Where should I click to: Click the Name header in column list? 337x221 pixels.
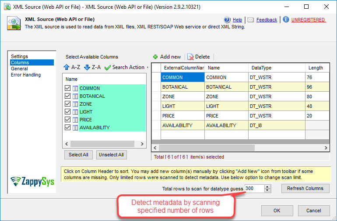pos(72,79)
